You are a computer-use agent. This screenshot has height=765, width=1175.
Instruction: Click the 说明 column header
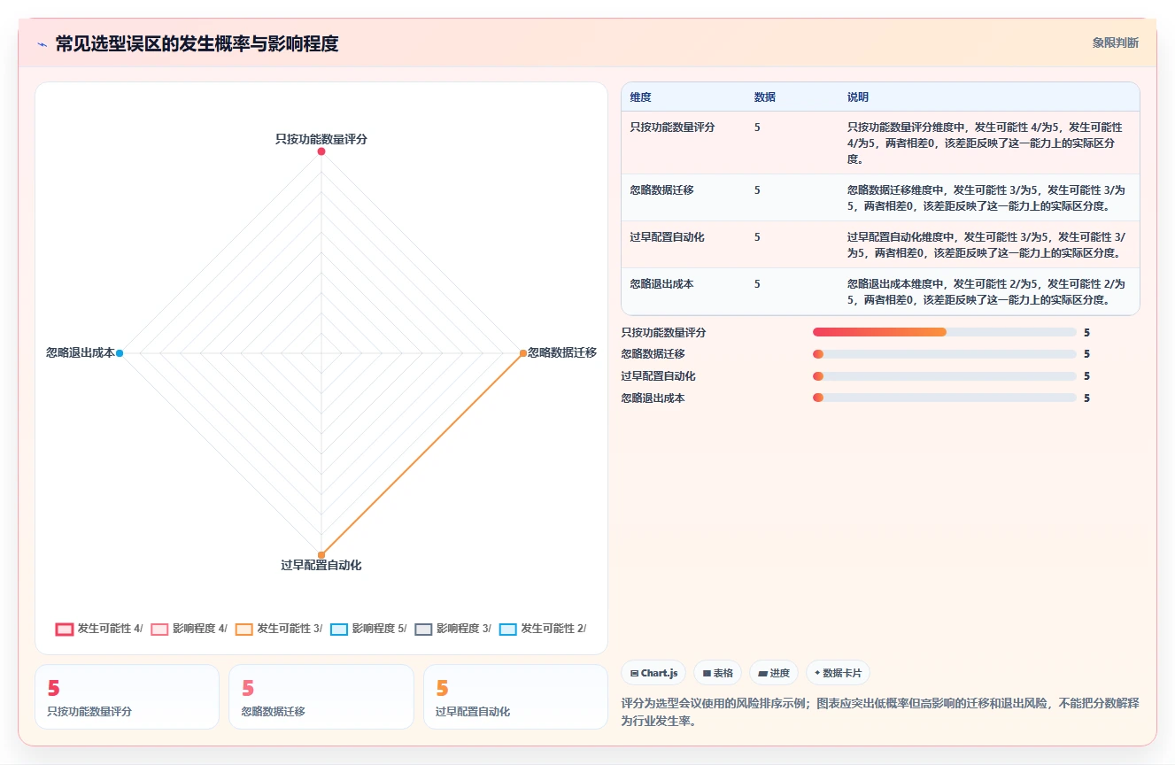(858, 97)
